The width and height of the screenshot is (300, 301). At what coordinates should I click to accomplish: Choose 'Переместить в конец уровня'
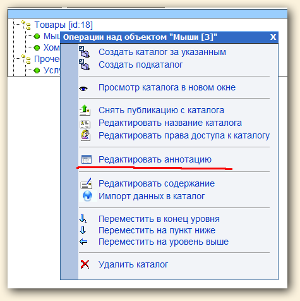point(159,219)
